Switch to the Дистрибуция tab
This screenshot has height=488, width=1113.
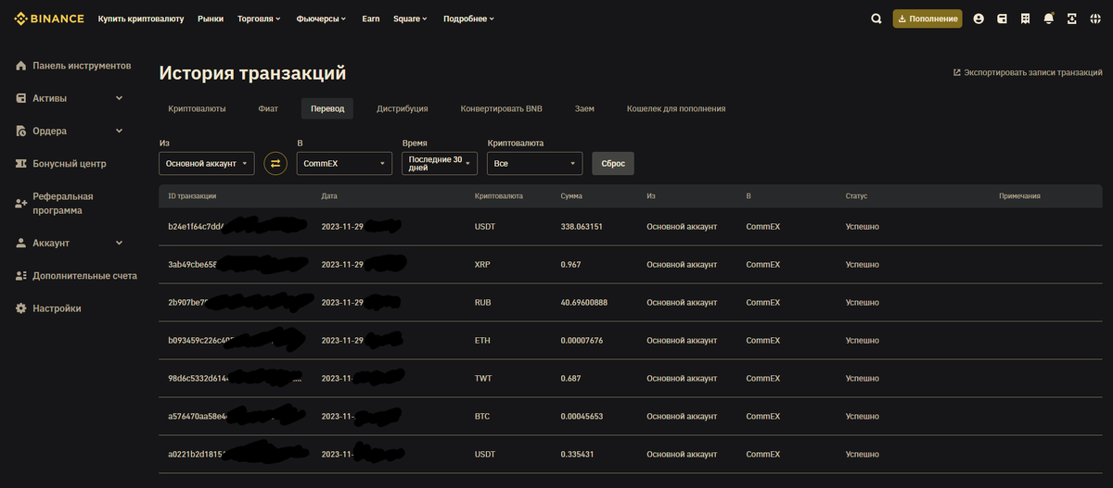click(403, 108)
